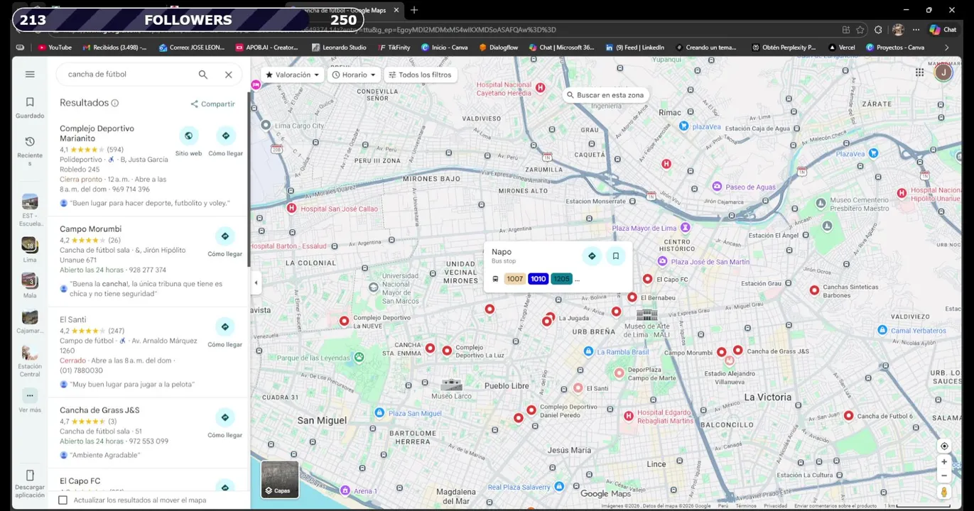Expand the bookmarks bar overflow chevron
The image size is (974, 511).
pyautogui.click(x=946, y=48)
